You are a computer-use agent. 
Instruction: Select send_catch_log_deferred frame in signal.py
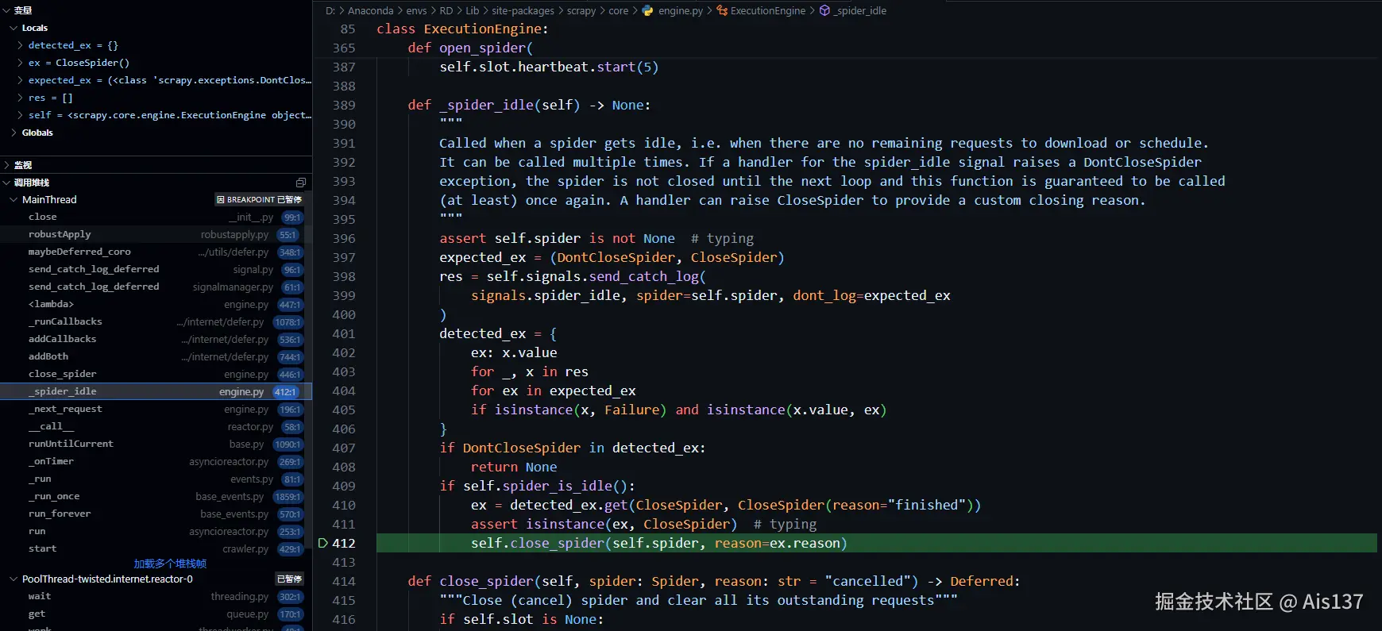[156, 269]
